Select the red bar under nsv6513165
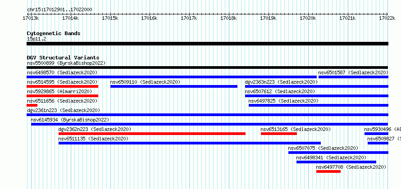401x189 pixels. click(x=279, y=134)
